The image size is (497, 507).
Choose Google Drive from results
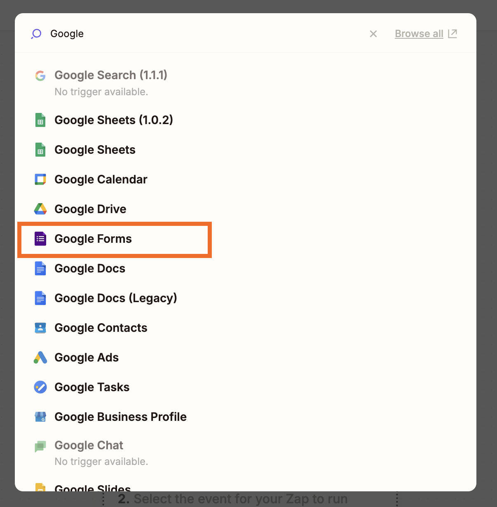(90, 209)
